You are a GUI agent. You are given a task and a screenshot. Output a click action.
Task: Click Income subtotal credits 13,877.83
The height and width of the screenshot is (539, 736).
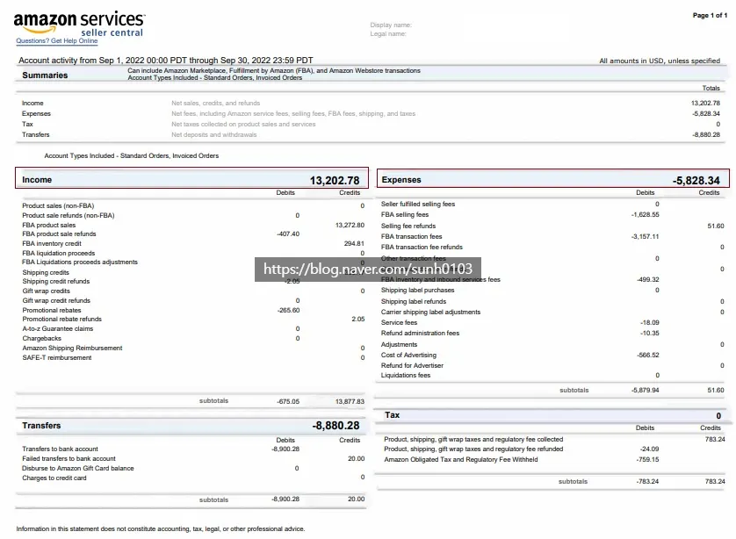click(350, 401)
